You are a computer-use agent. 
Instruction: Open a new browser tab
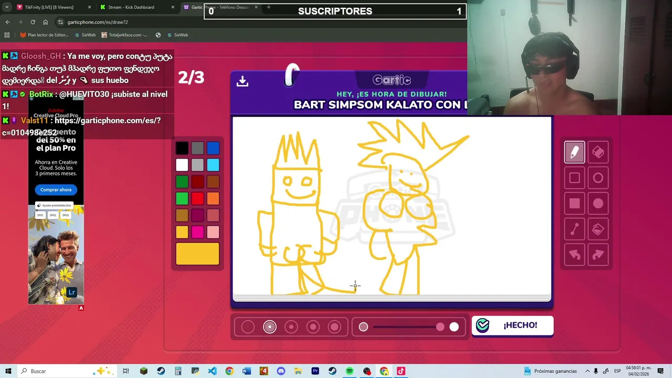pos(269,7)
